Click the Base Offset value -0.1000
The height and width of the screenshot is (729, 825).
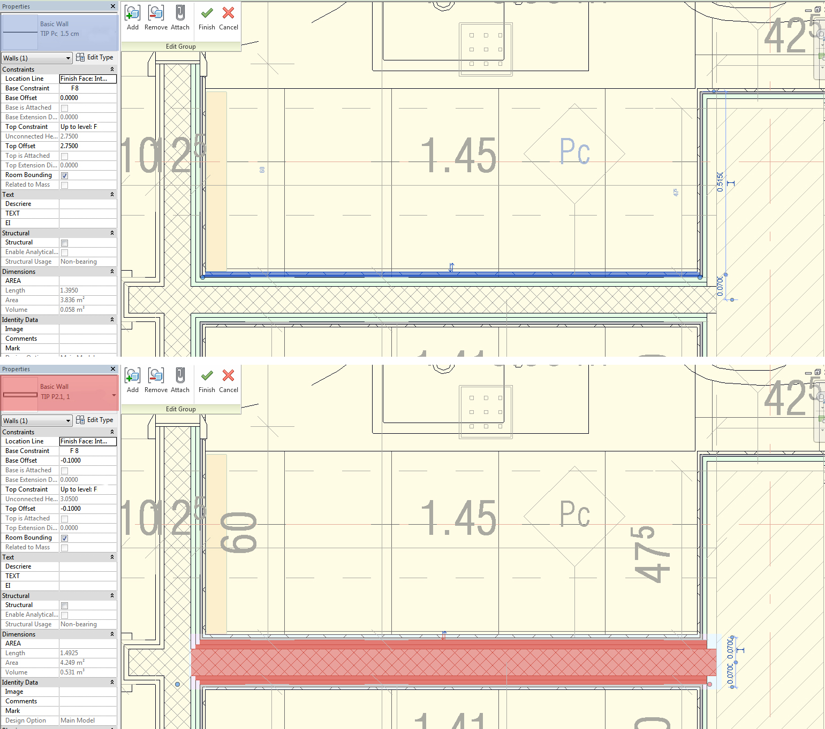tap(88, 461)
